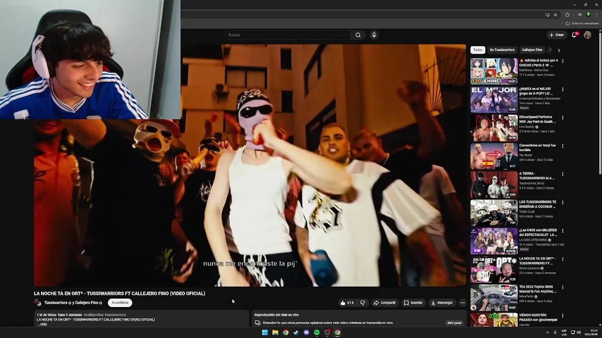Screen dimensions: 602x338
Task: Open Spotify from the taskbar
Action: pyautogui.click(x=317, y=332)
